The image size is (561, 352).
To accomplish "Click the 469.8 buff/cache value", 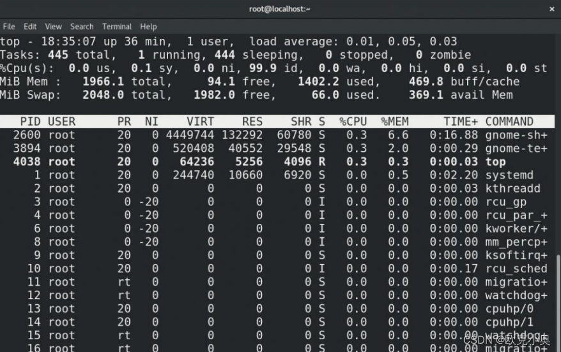I will click(426, 82).
